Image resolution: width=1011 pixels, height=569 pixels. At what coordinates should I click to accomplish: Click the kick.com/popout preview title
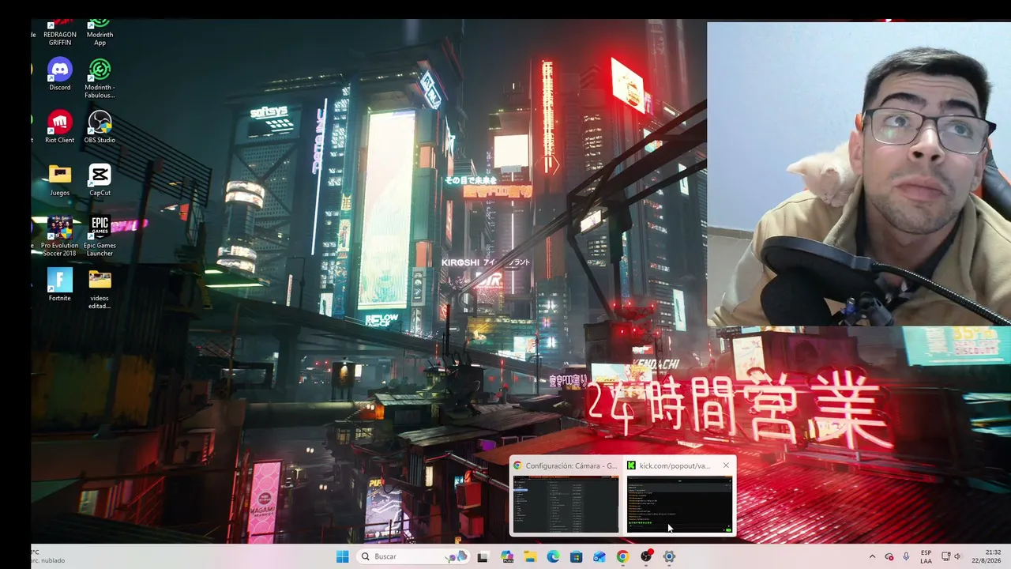click(675, 465)
